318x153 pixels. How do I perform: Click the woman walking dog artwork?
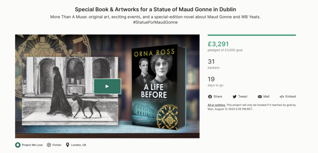point(70,91)
